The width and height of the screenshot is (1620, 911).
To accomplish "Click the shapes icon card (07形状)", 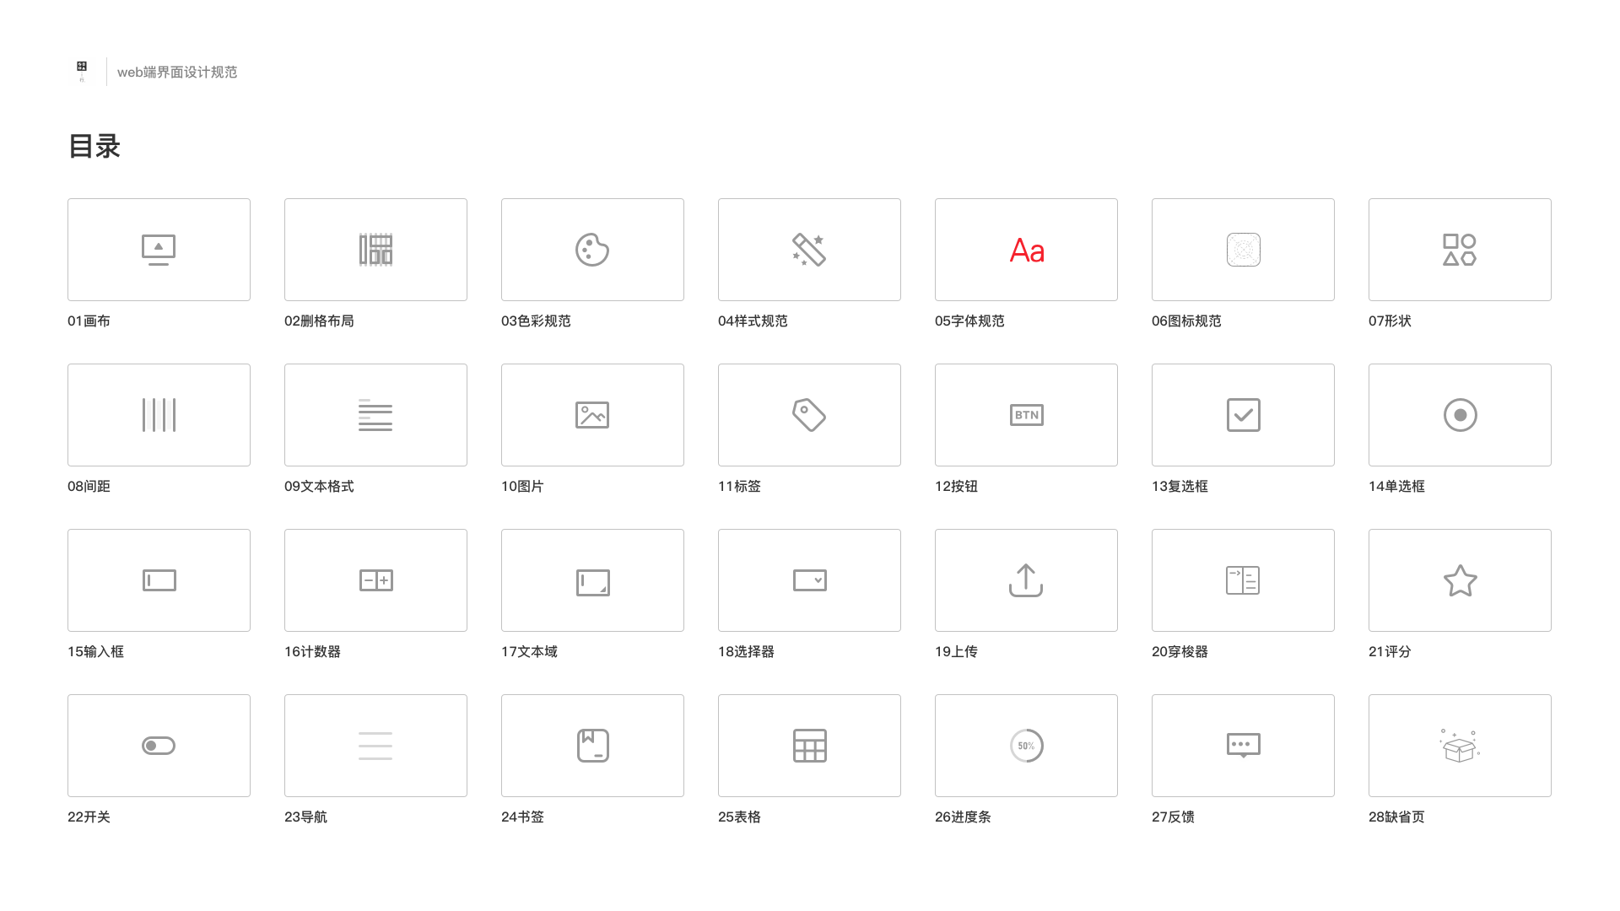I will (1460, 250).
